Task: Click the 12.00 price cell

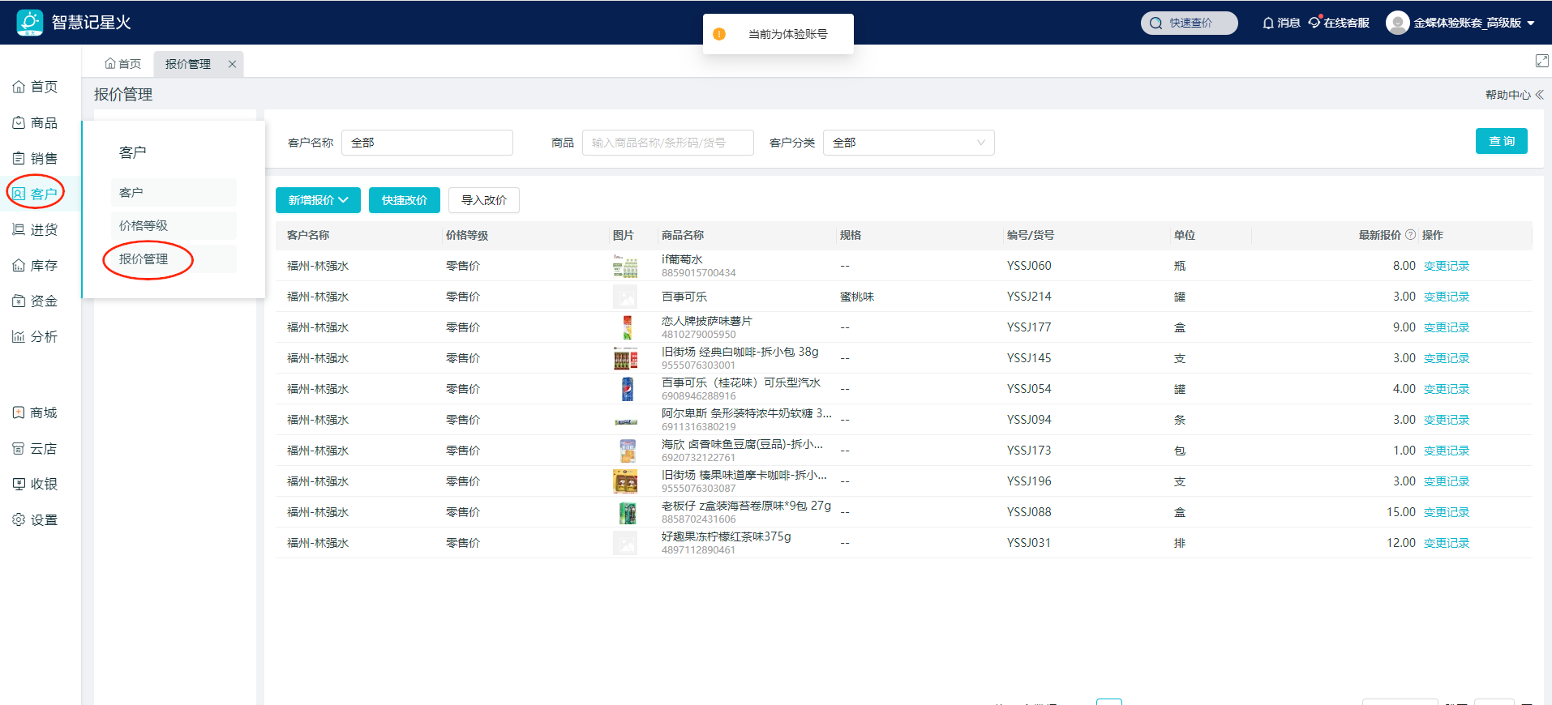Action: [x=1401, y=543]
